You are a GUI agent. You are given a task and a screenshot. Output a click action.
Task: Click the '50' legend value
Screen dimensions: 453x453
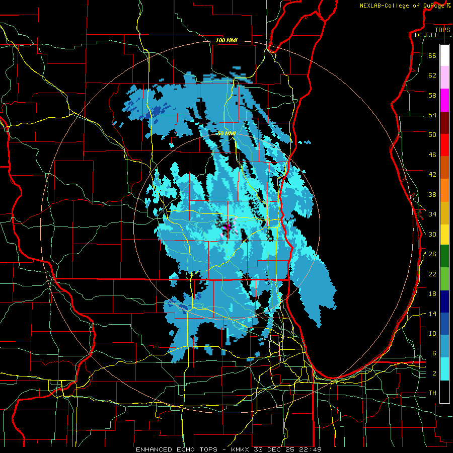[x=432, y=135]
